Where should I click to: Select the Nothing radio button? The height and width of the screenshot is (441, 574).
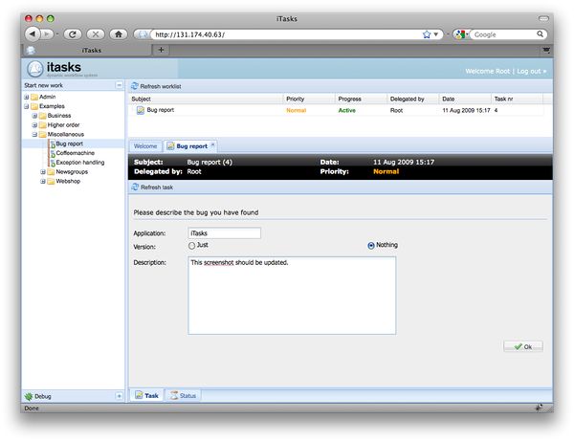click(x=371, y=246)
